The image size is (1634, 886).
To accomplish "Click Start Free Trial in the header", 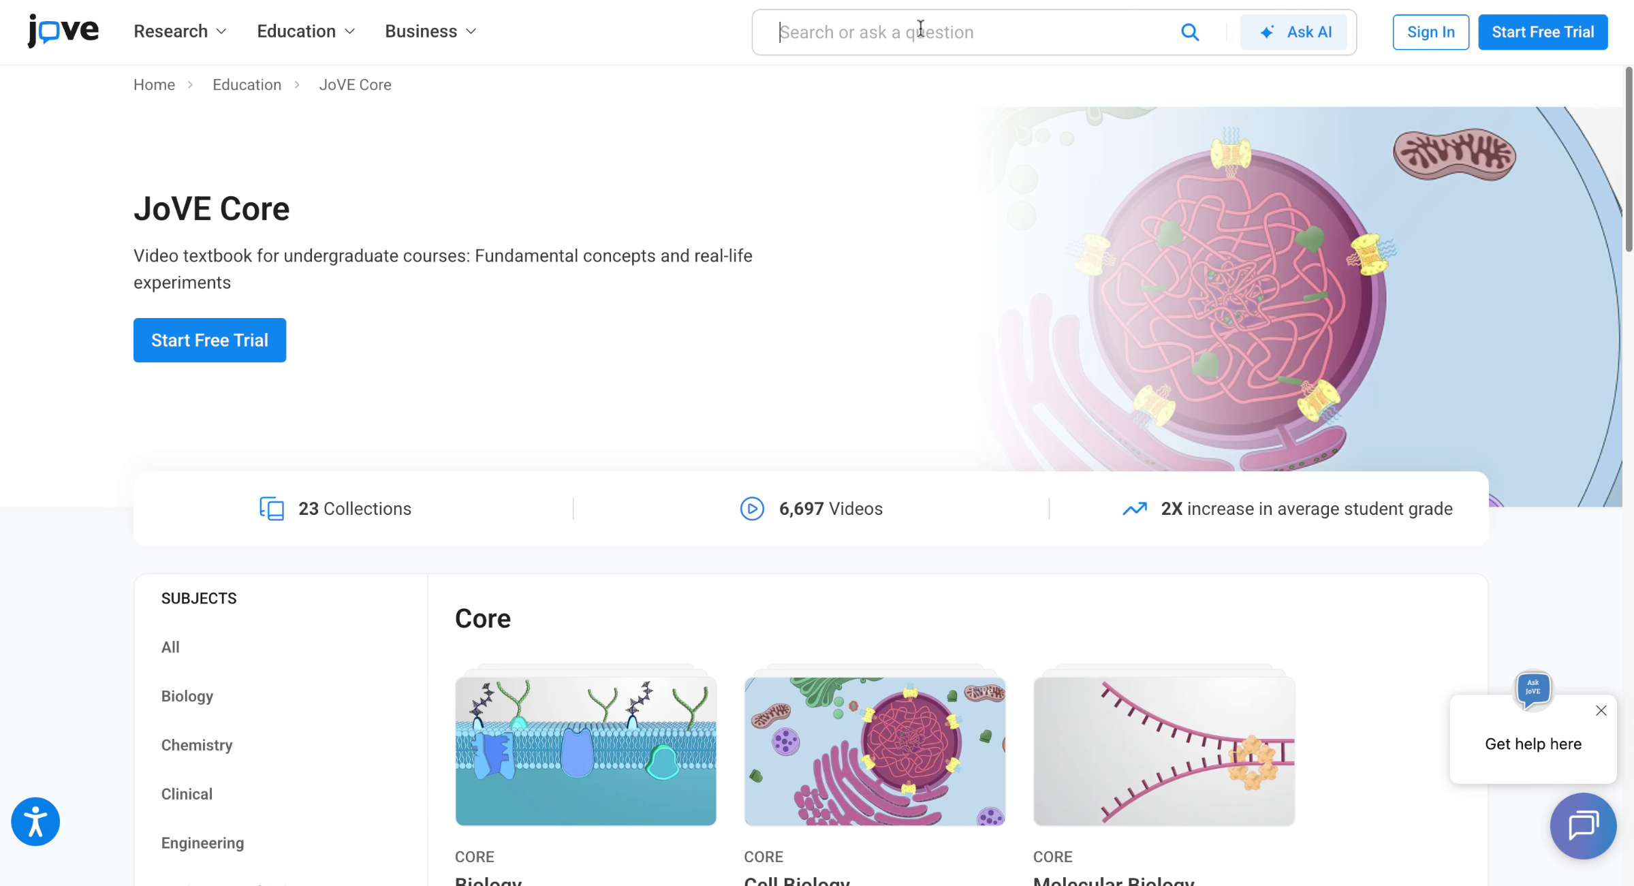I will (x=1543, y=32).
